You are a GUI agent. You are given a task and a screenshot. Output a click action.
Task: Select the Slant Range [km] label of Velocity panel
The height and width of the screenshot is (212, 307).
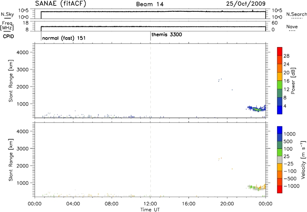[11, 160]
